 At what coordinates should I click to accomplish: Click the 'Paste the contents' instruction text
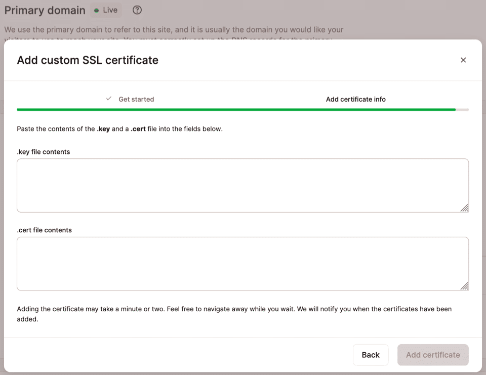119,129
